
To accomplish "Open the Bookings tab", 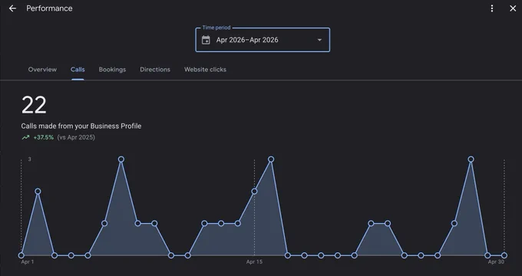I will pyautogui.click(x=112, y=70).
